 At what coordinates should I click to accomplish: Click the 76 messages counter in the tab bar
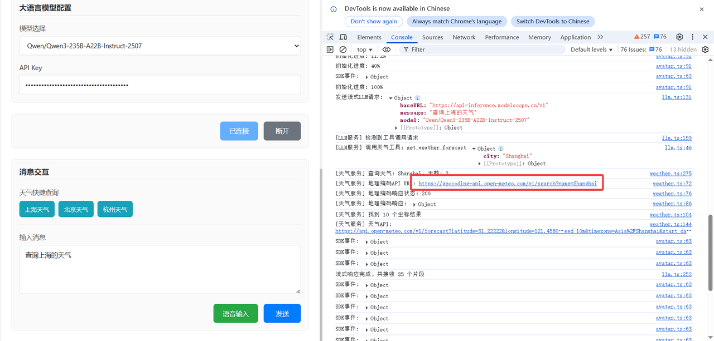tap(660, 37)
